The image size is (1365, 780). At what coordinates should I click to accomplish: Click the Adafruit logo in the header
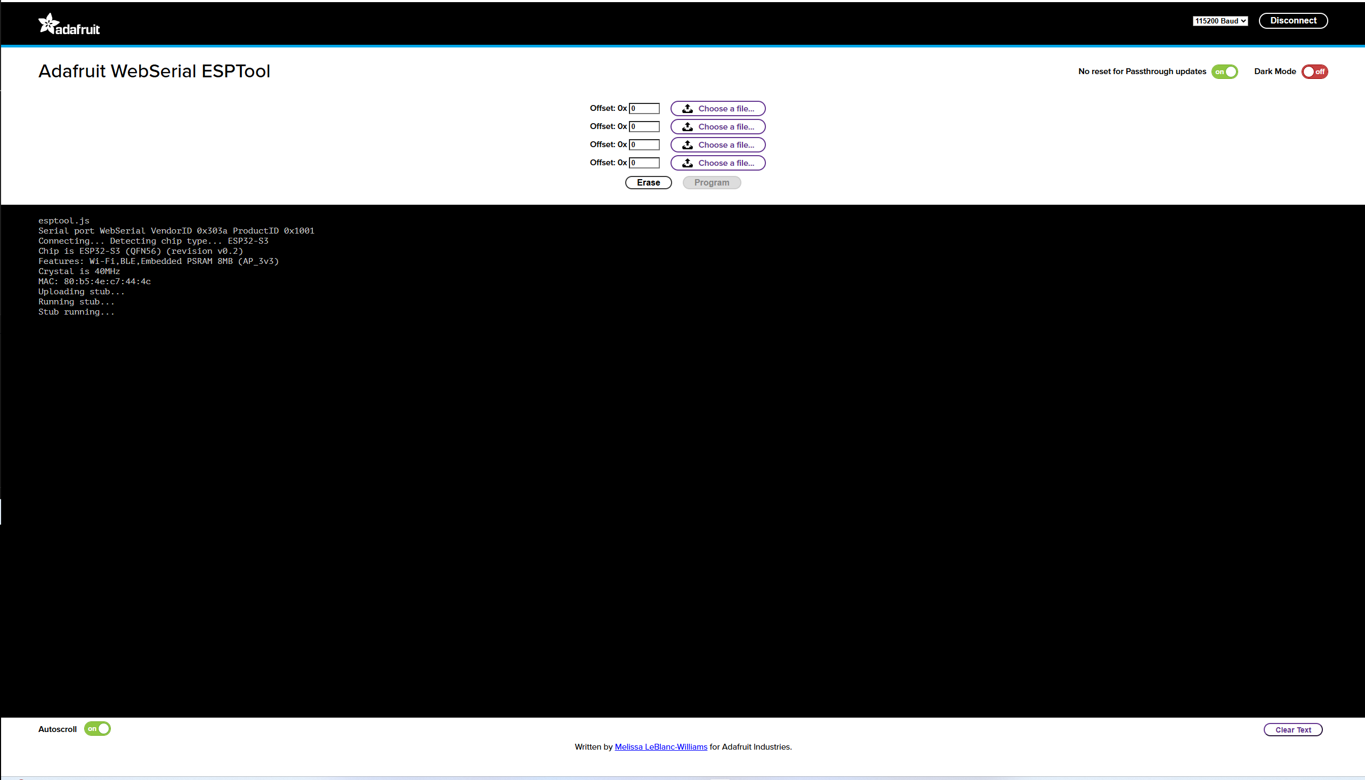coord(69,25)
